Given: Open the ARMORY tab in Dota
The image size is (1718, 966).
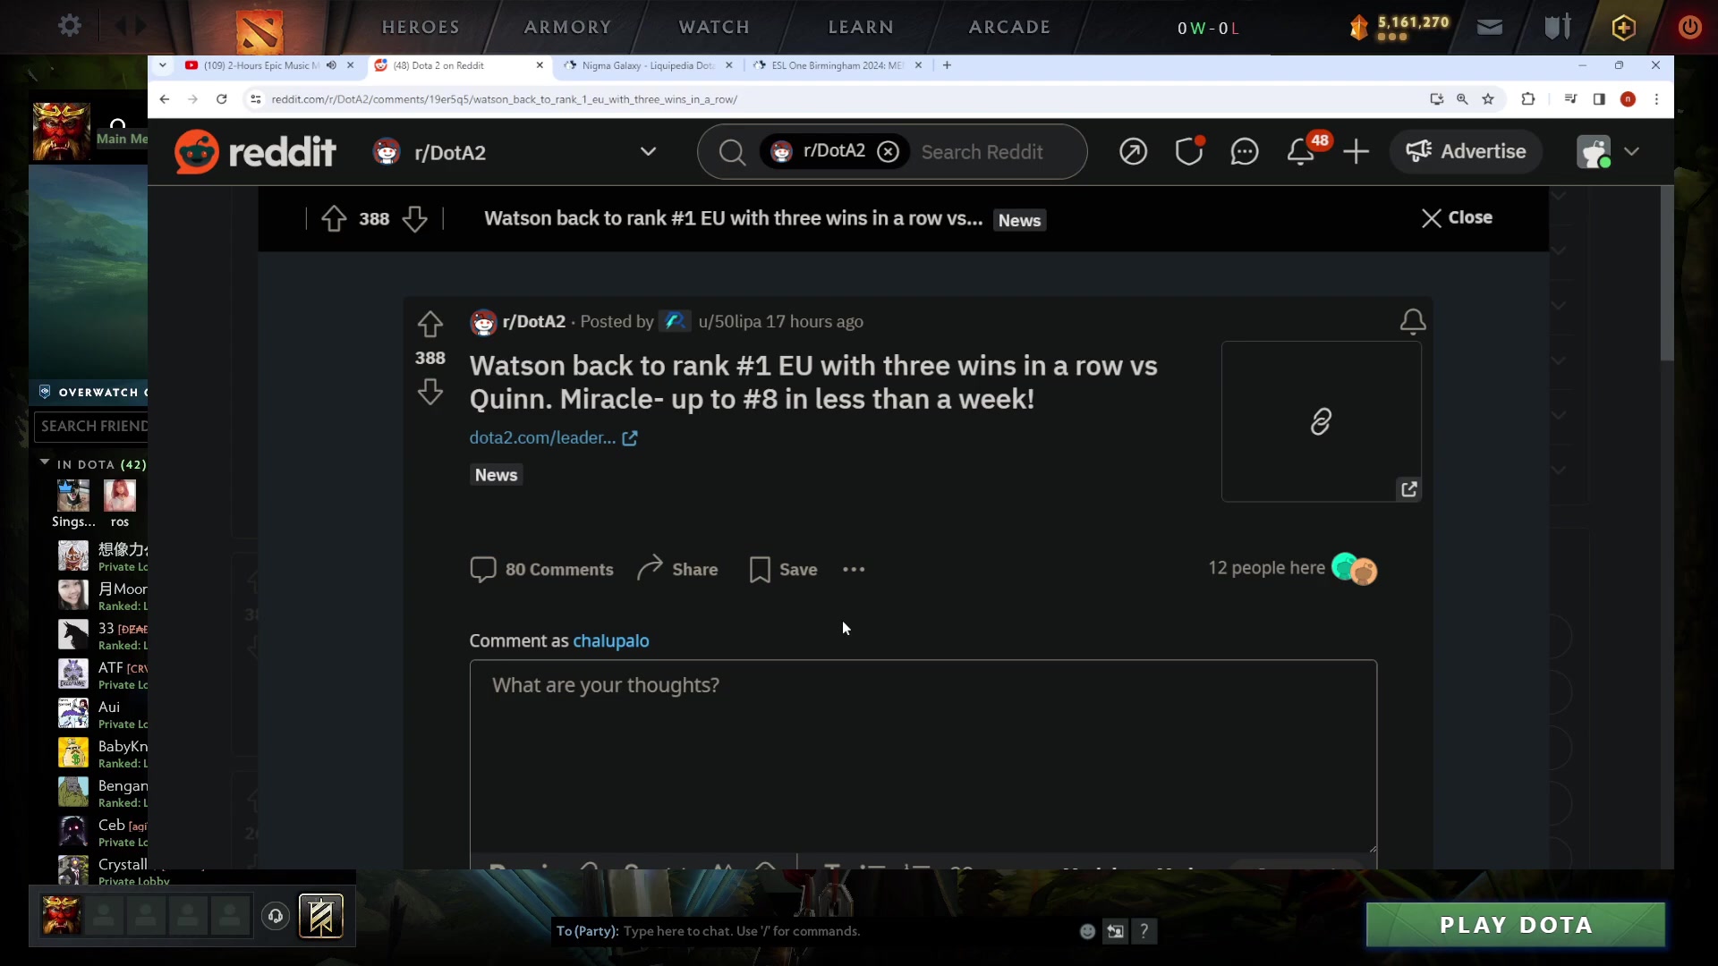Looking at the screenshot, I should tap(567, 28).
